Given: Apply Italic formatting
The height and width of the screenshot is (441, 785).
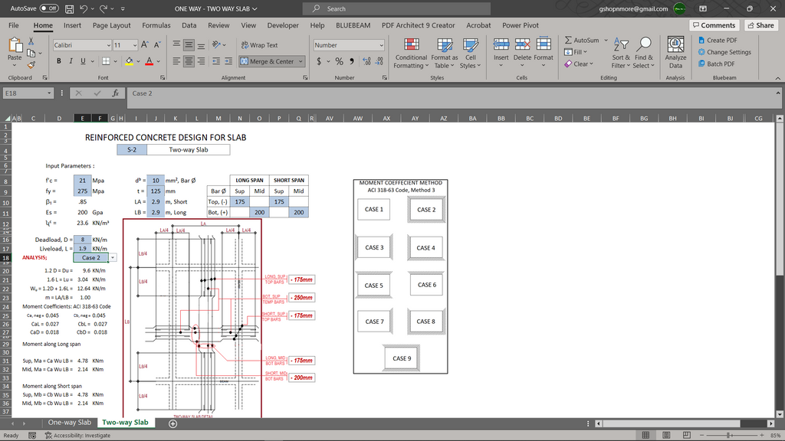Looking at the screenshot, I should pos(71,61).
